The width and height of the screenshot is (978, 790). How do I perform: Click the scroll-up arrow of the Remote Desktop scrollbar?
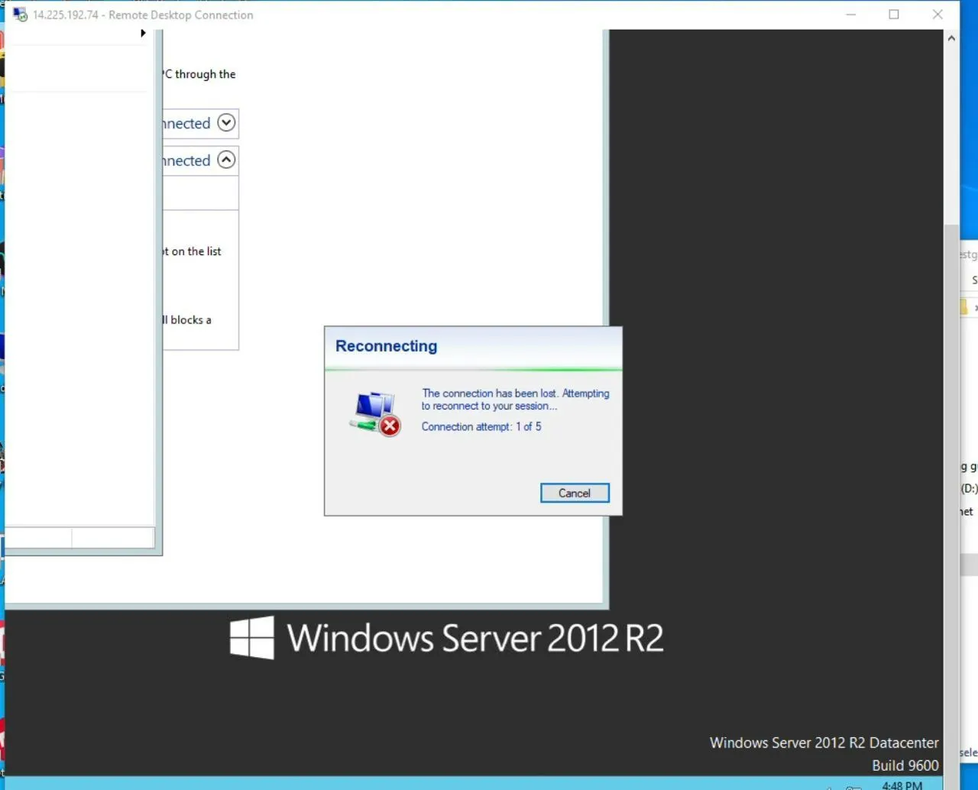coord(951,37)
